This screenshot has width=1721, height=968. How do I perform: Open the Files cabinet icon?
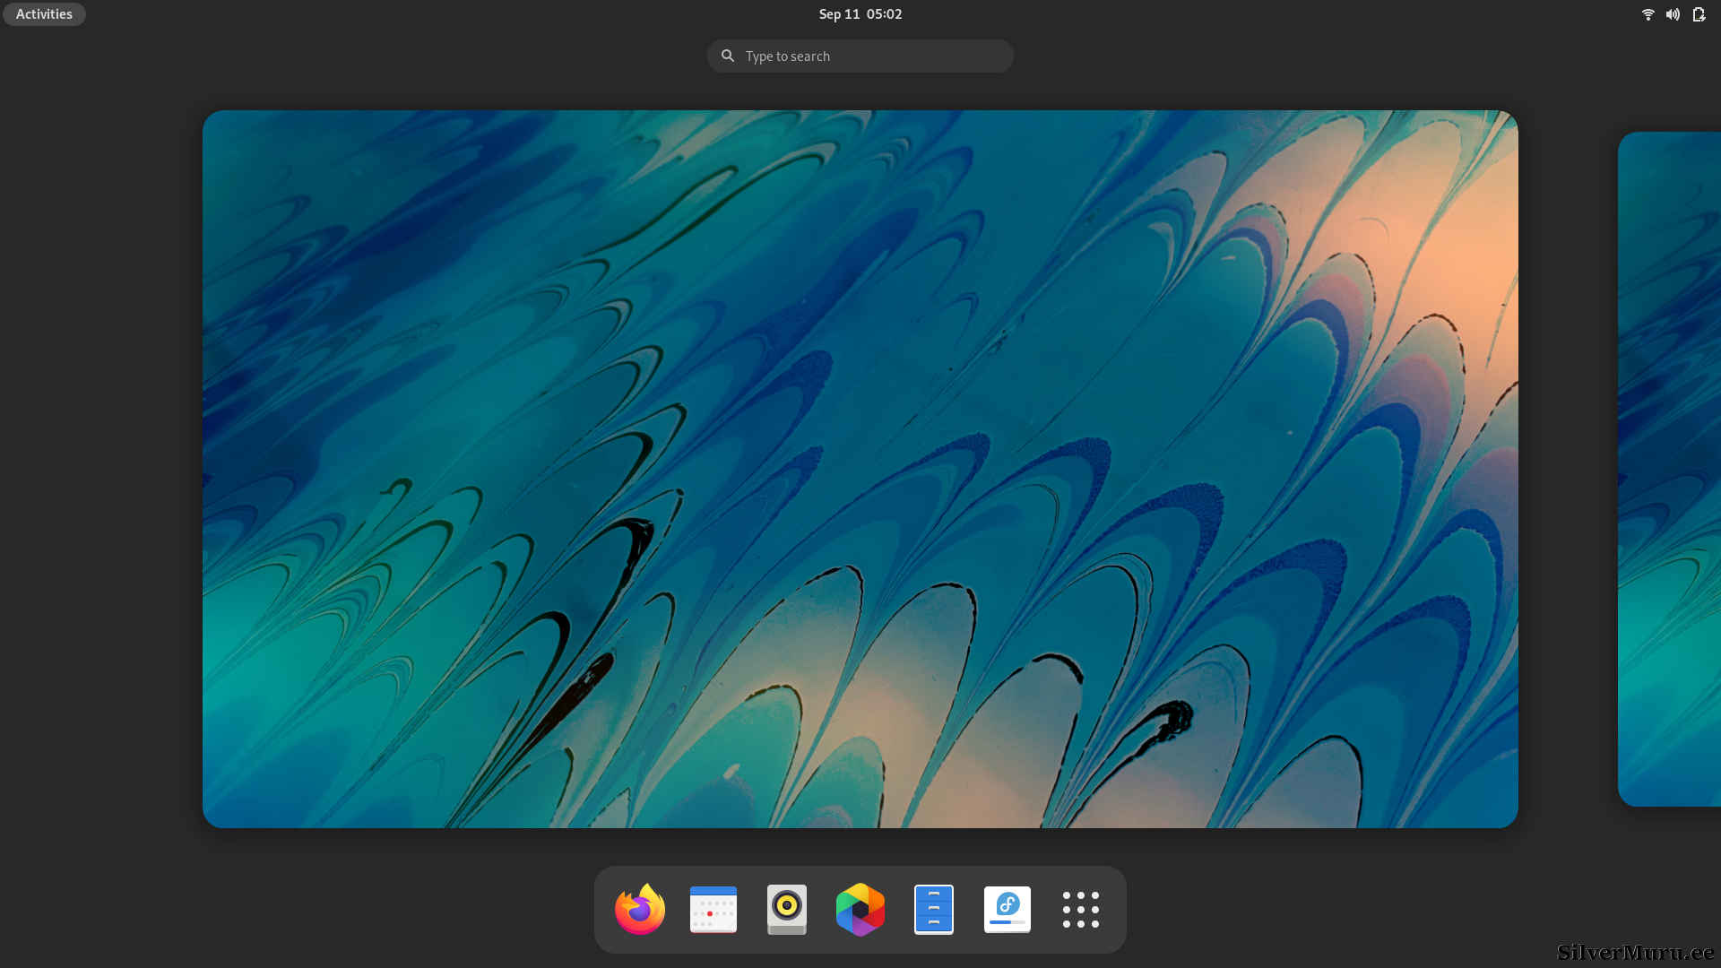click(934, 910)
